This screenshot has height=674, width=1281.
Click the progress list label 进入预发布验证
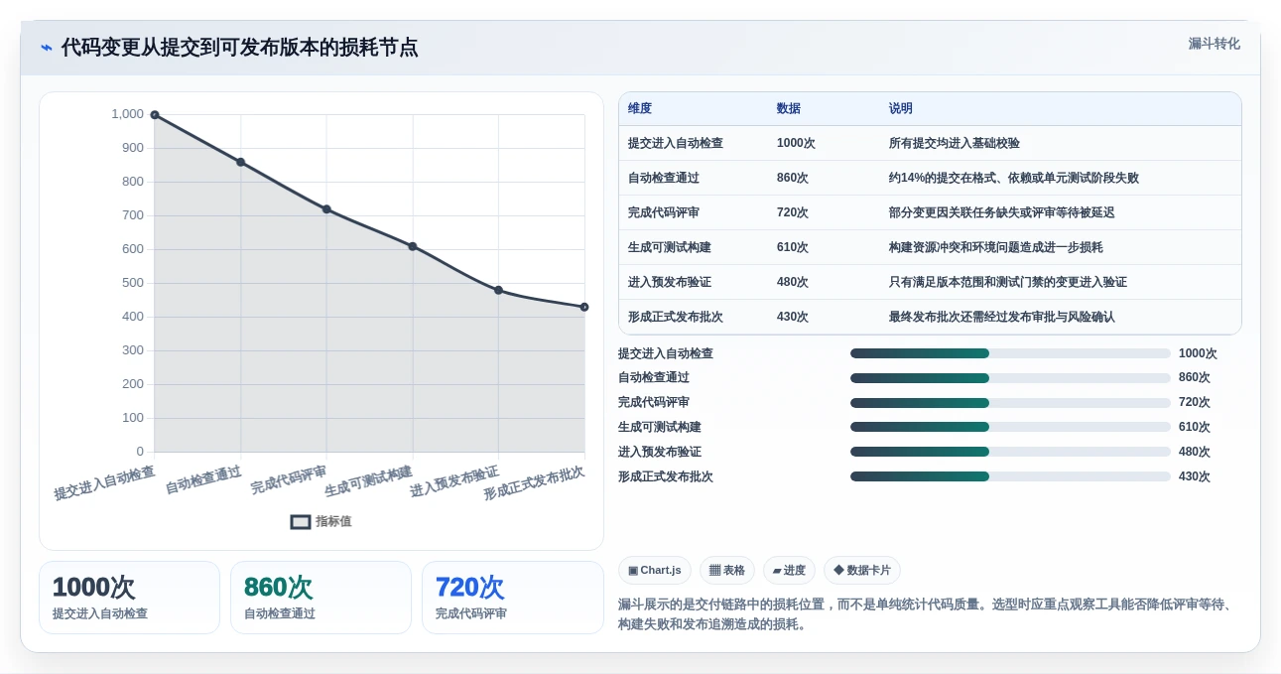[x=660, y=452]
